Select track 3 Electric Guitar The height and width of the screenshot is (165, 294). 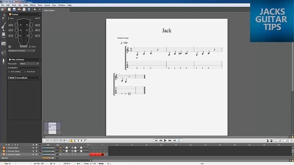(13, 154)
